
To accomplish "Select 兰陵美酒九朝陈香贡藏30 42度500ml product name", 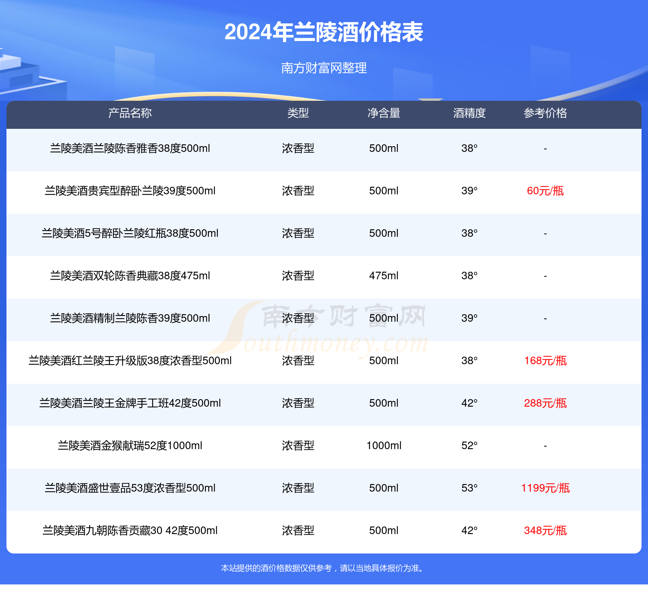I will pos(130,530).
